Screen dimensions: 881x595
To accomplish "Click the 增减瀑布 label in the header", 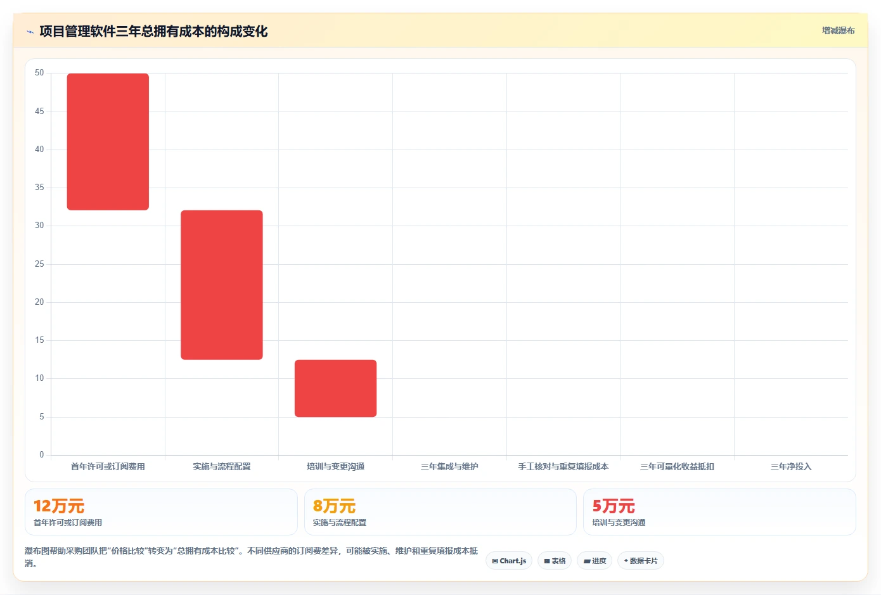I will click(838, 30).
